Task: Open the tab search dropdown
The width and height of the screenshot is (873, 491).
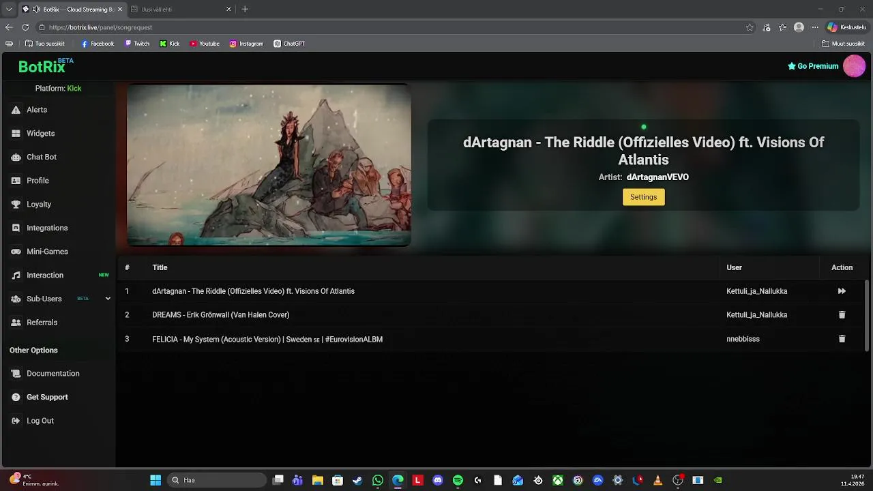Action: point(9,10)
